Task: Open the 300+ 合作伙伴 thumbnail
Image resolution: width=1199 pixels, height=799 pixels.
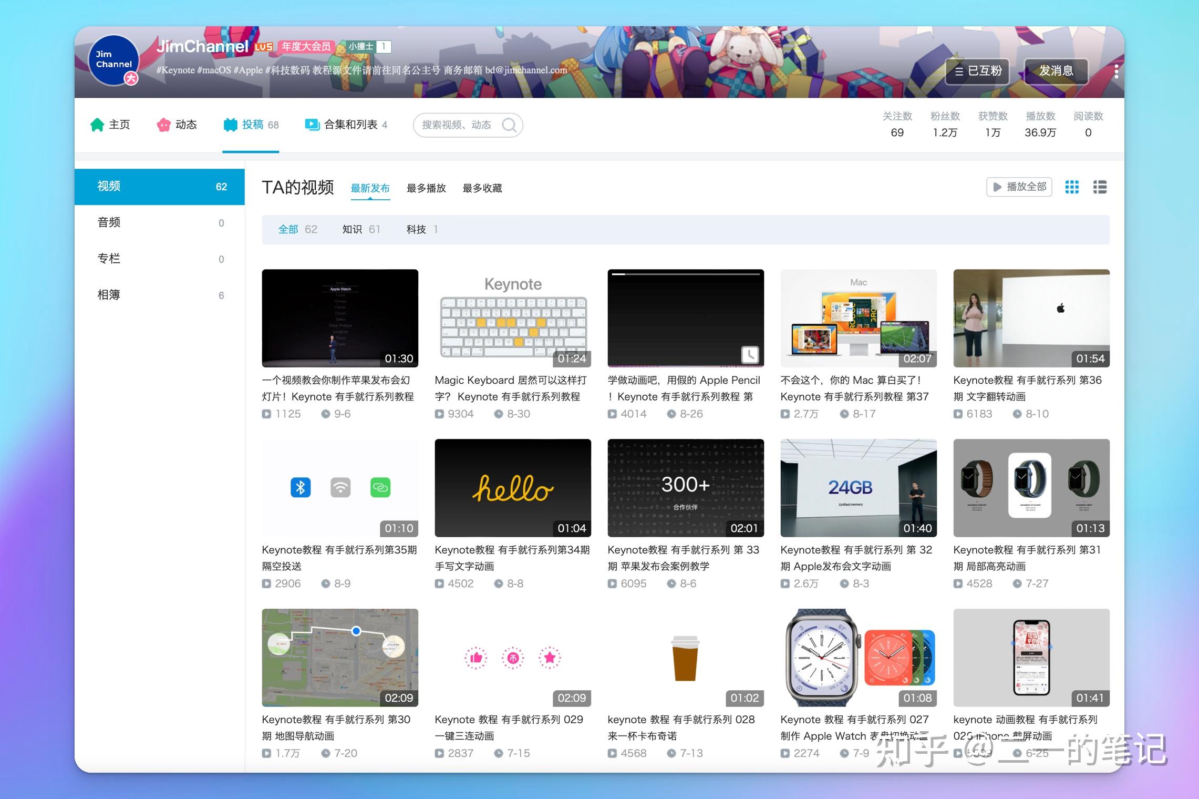Action: pos(686,488)
